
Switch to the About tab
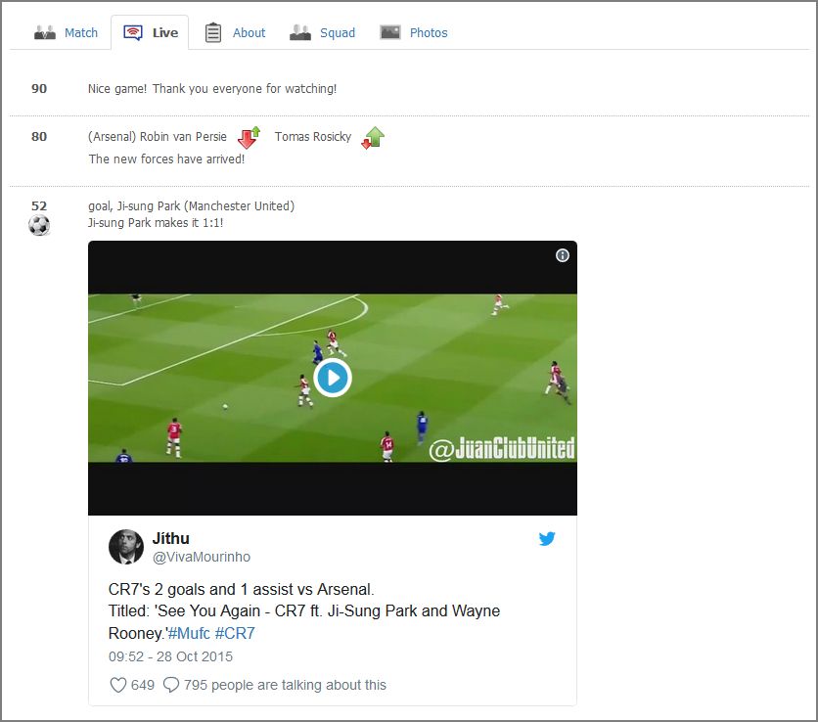[235, 33]
